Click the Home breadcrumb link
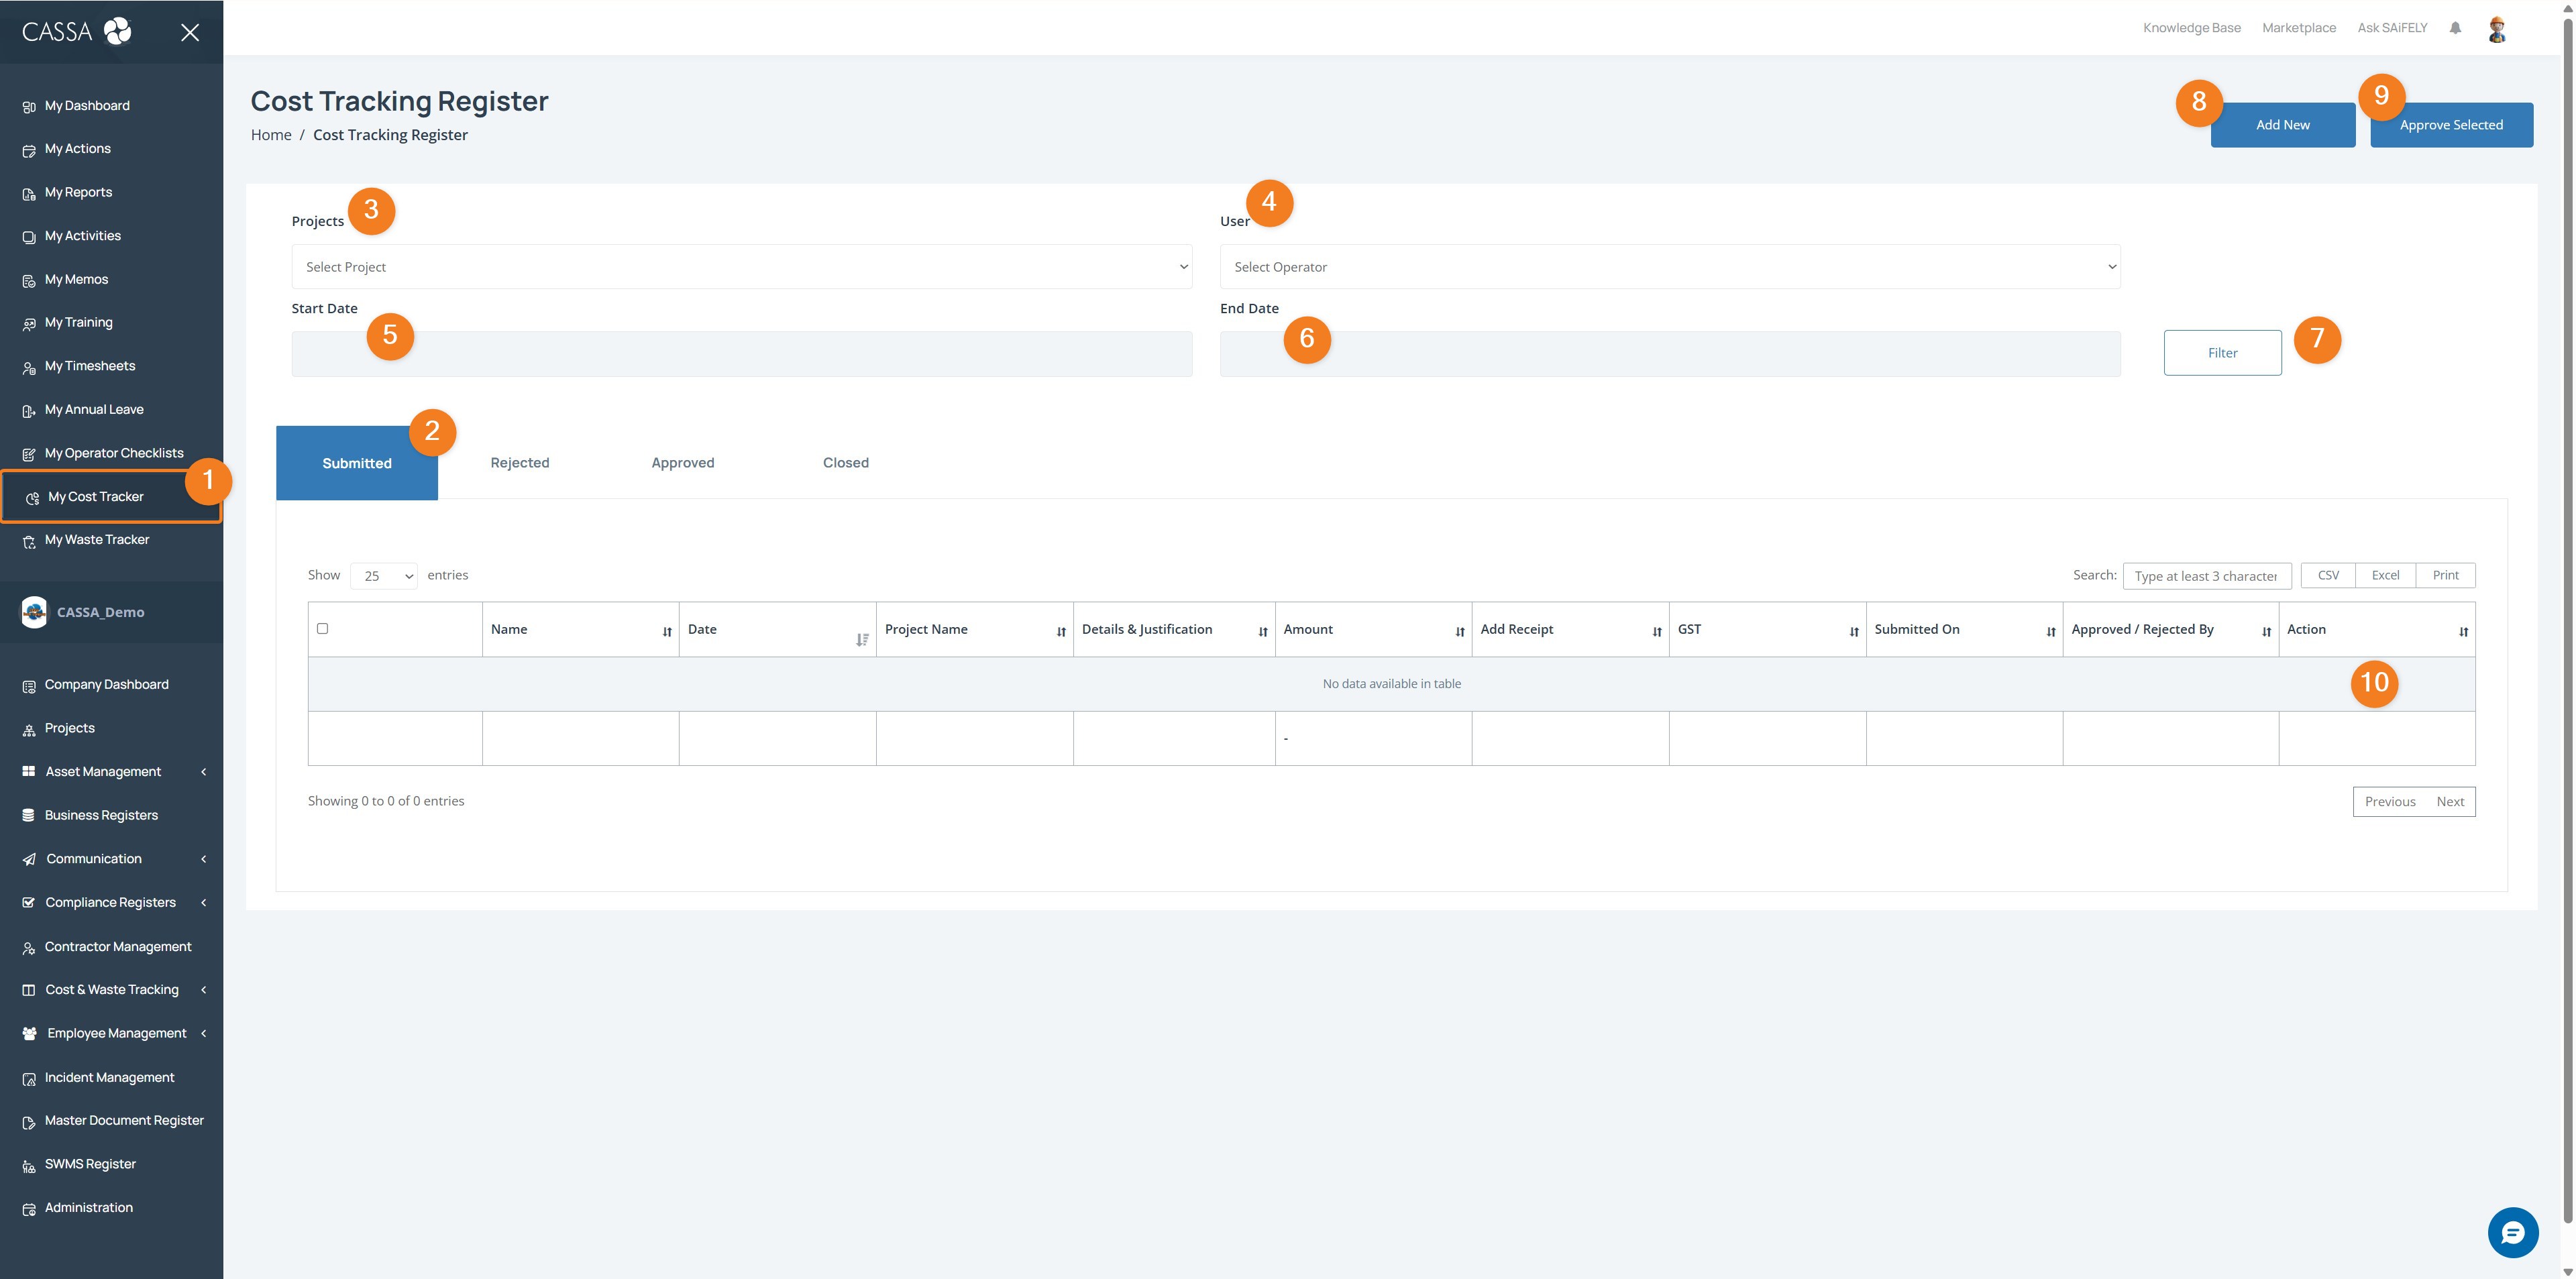This screenshot has height=1279, width=2576. pos(270,134)
